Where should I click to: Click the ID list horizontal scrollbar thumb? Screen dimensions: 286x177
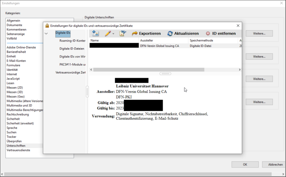coord(149,70)
